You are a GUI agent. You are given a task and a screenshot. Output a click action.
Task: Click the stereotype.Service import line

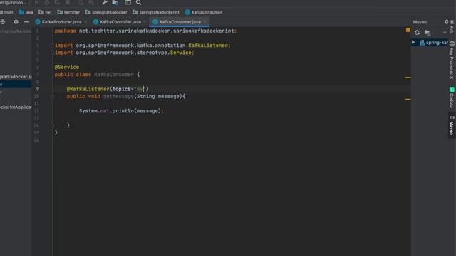pos(124,53)
